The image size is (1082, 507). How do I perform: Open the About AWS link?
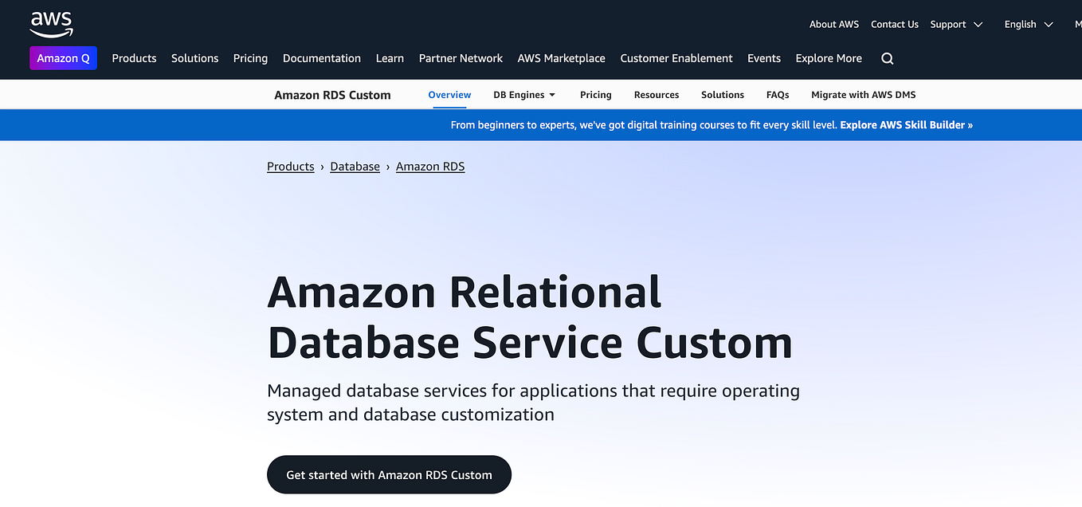833,24
